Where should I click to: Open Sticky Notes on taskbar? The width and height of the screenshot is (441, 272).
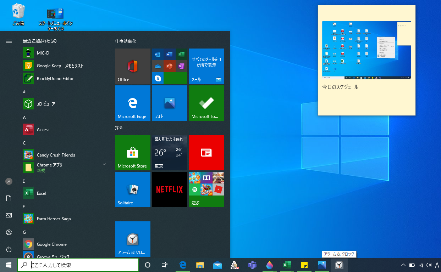(304, 265)
